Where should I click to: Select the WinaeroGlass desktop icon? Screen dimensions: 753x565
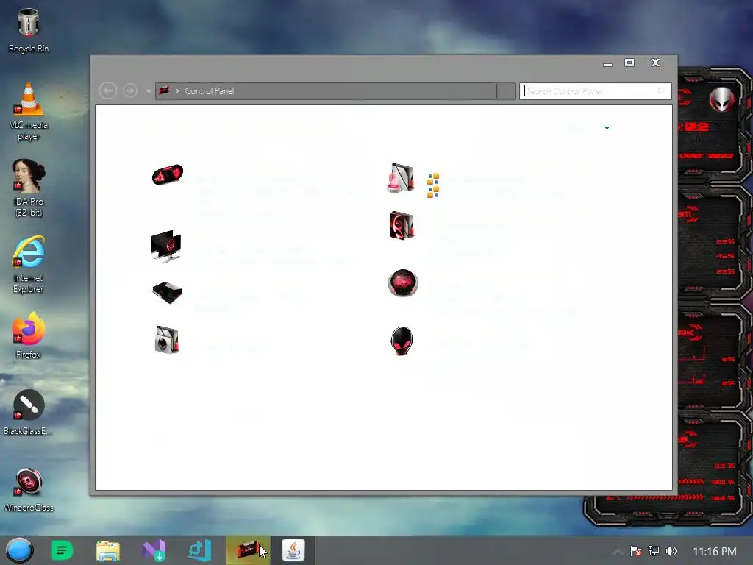tap(29, 489)
